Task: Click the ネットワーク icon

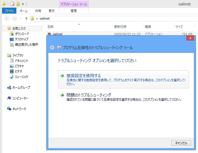Action: [x=9, y=109]
